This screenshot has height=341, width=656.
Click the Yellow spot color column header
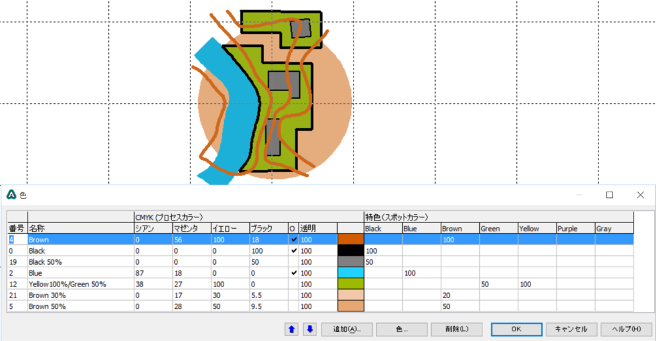[x=537, y=228]
